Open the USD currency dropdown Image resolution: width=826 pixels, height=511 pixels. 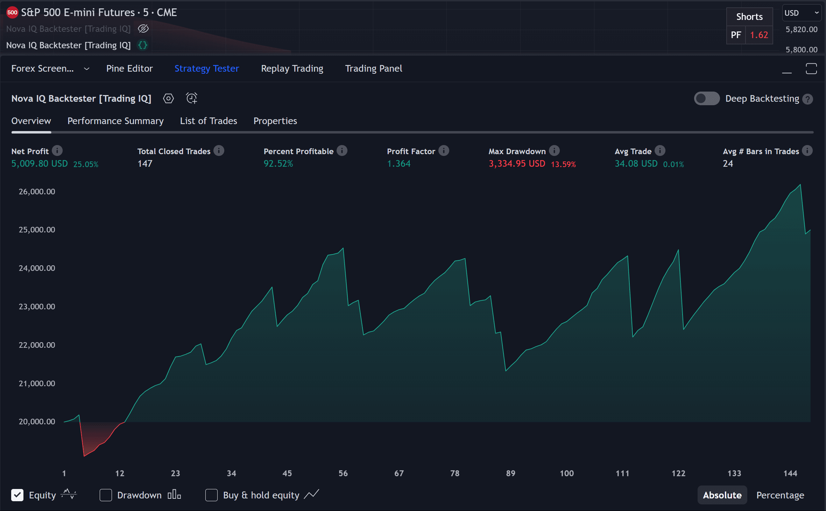(802, 13)
